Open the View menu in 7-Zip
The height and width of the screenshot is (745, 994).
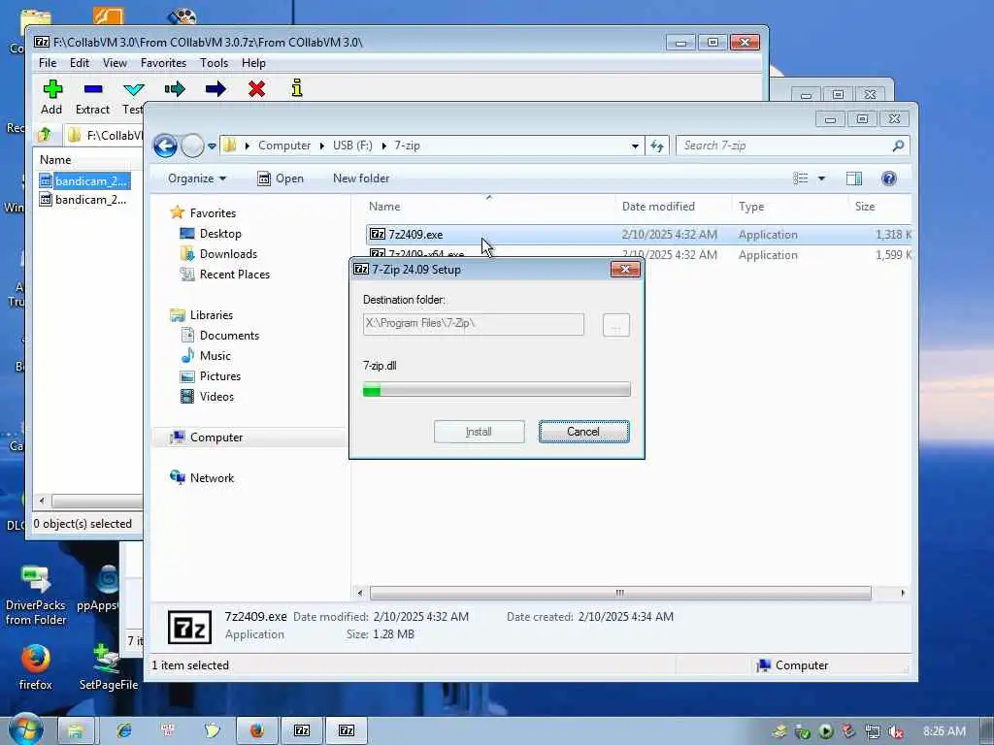tap(115, 63)
